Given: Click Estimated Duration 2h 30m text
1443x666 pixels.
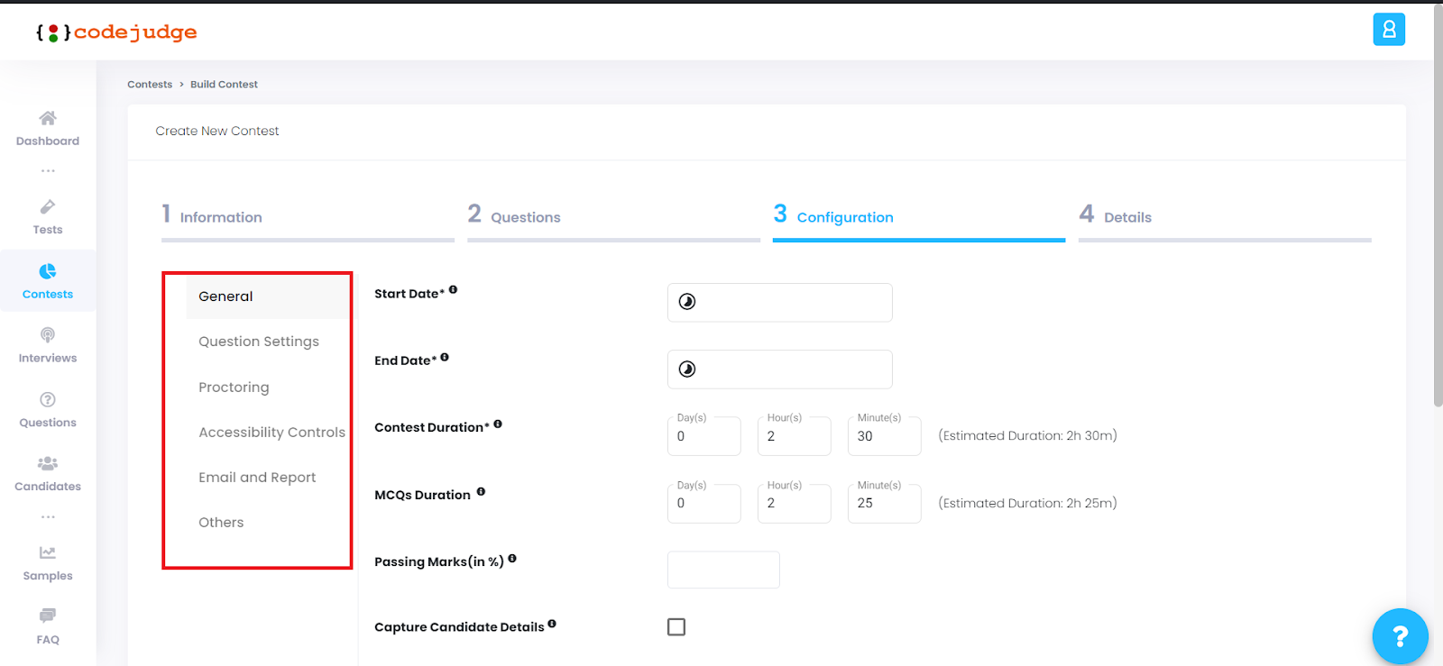Looking at the screenshot, I should point(1028,436).
